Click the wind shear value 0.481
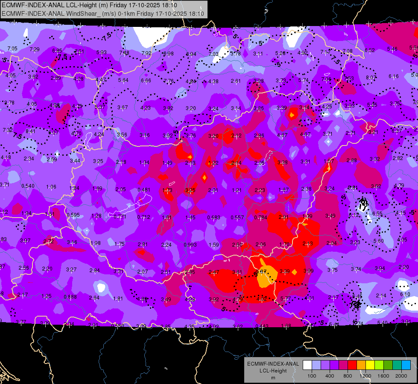 click(x=144, y=190)
